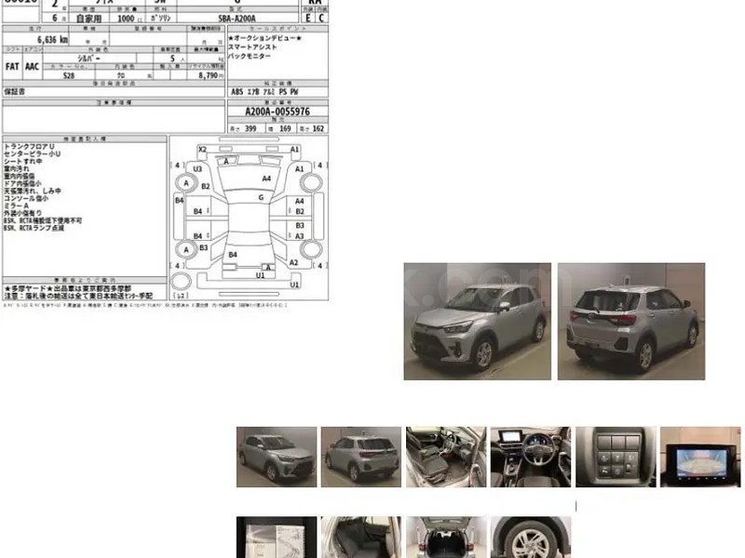This screenshot has height=558, width=745.
Task: Open the backup camera screen thumbnail
Action: pyautogui.click(x=699, y=457)
